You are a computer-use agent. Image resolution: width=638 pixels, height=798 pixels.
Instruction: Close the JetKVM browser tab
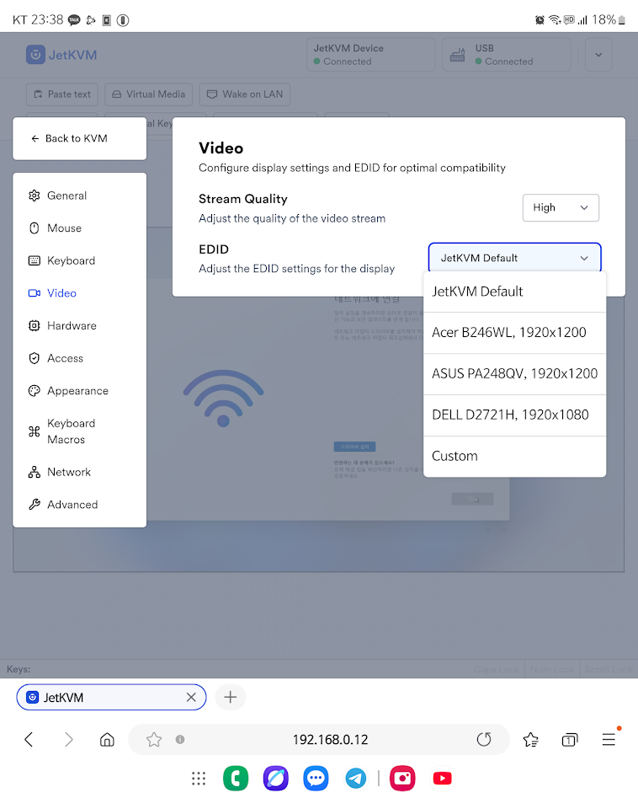191,697
